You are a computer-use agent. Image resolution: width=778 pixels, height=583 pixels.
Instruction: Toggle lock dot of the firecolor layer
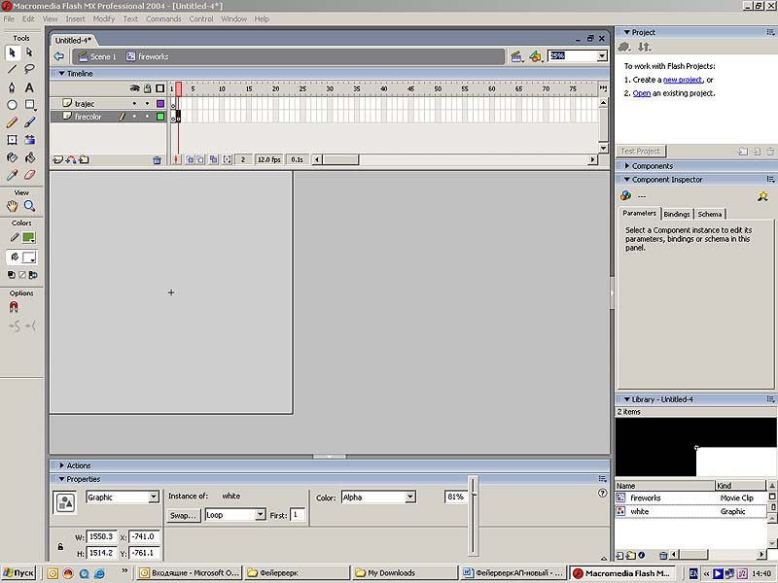point(147,117)
